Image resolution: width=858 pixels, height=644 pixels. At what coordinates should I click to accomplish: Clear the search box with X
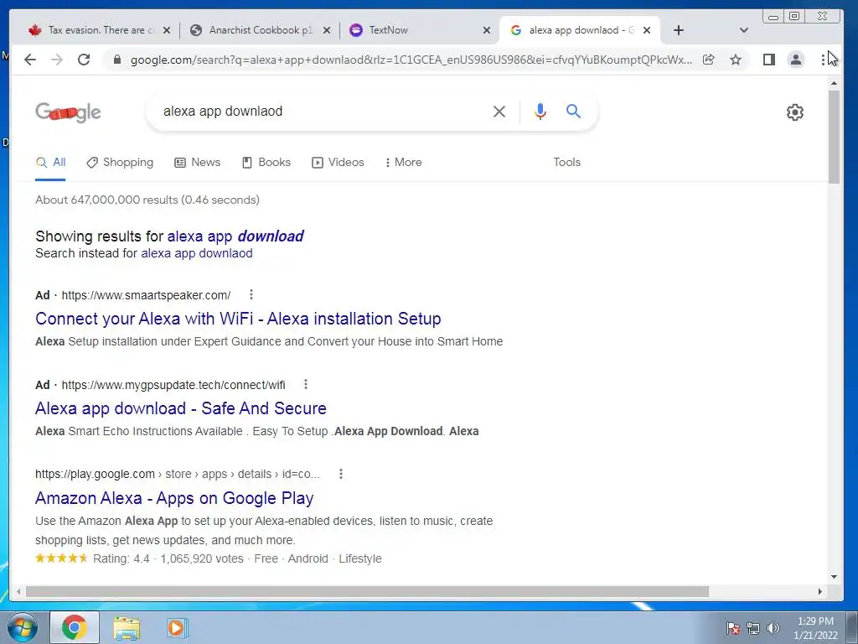499,112
